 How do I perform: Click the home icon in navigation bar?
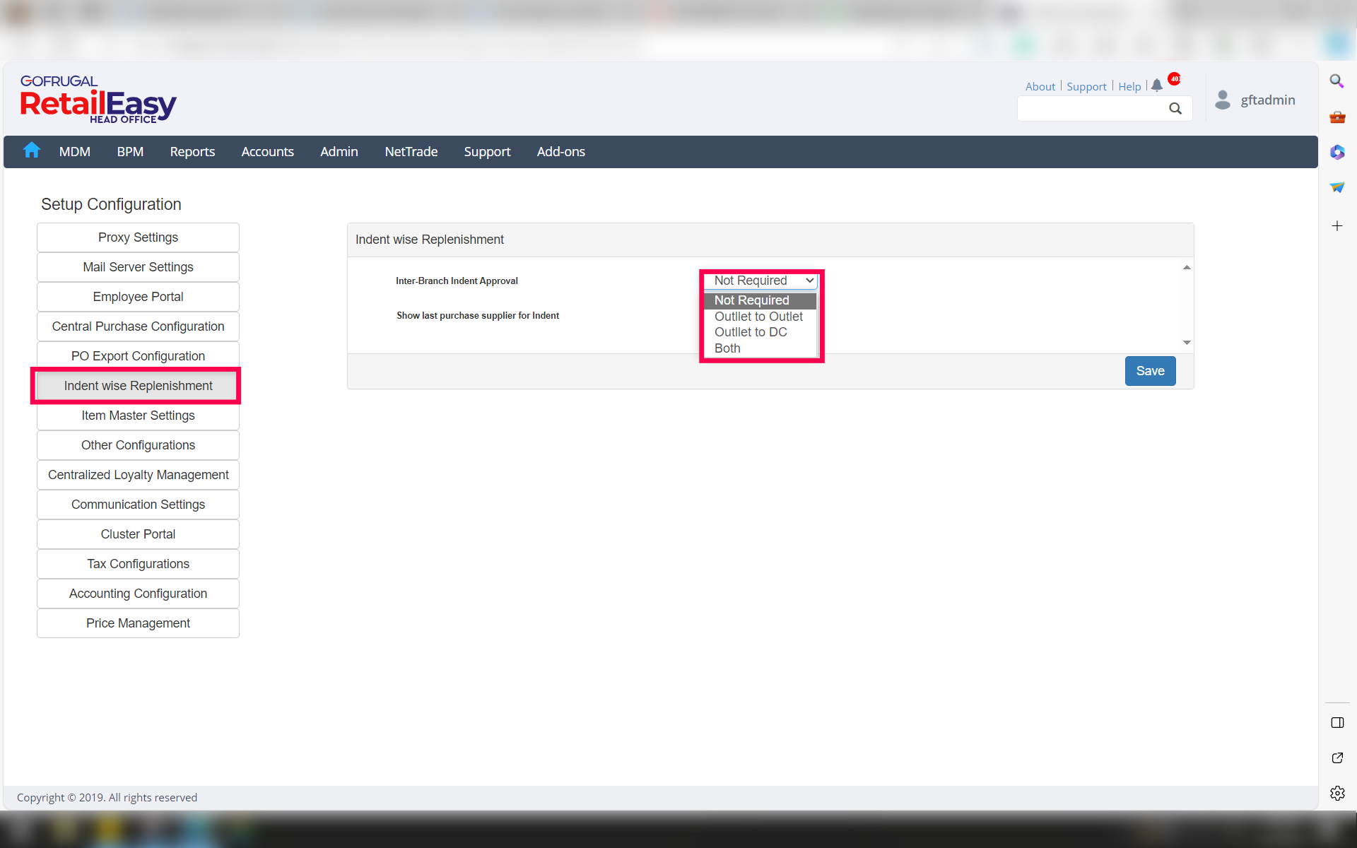pos(31,151)
